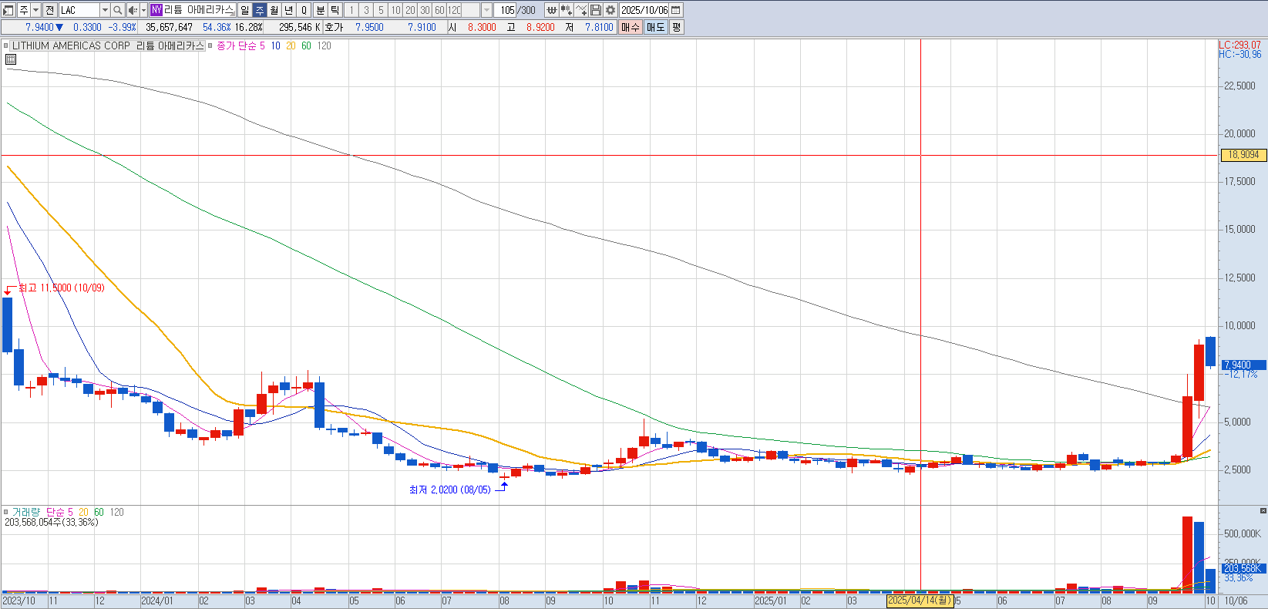Click the 호가 quote label

pyautogui.click(x=334, y=27)
